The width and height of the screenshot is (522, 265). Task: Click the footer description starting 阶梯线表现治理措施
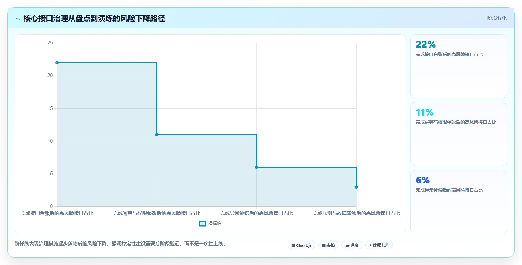pos(120,244)
